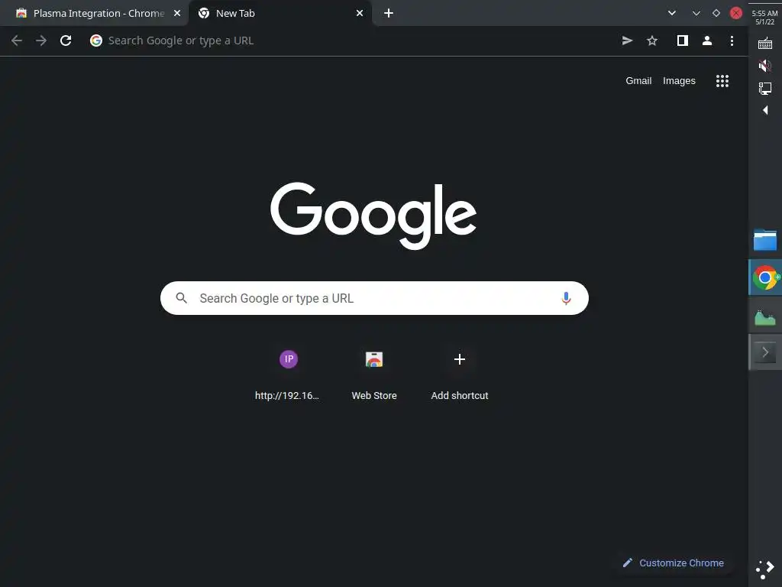Toggle the muted volume tray icon

[x=765, y=66]
